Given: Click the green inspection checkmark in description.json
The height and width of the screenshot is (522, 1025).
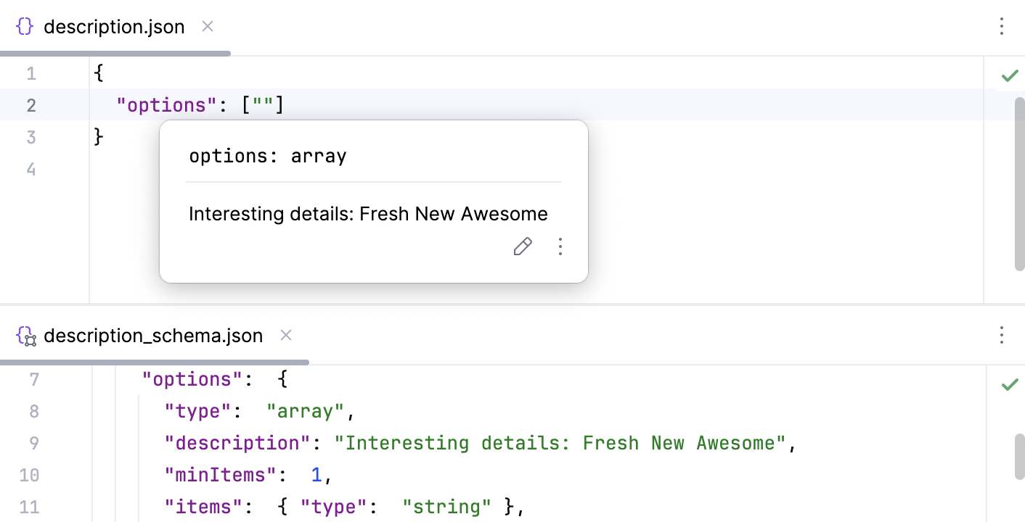Looking at the screenshot, I should pyautogui.click(x=1009, y=75).
